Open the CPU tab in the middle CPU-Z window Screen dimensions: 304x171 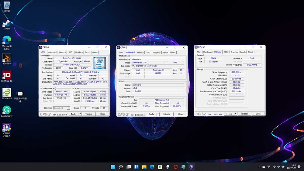(121, 53)
